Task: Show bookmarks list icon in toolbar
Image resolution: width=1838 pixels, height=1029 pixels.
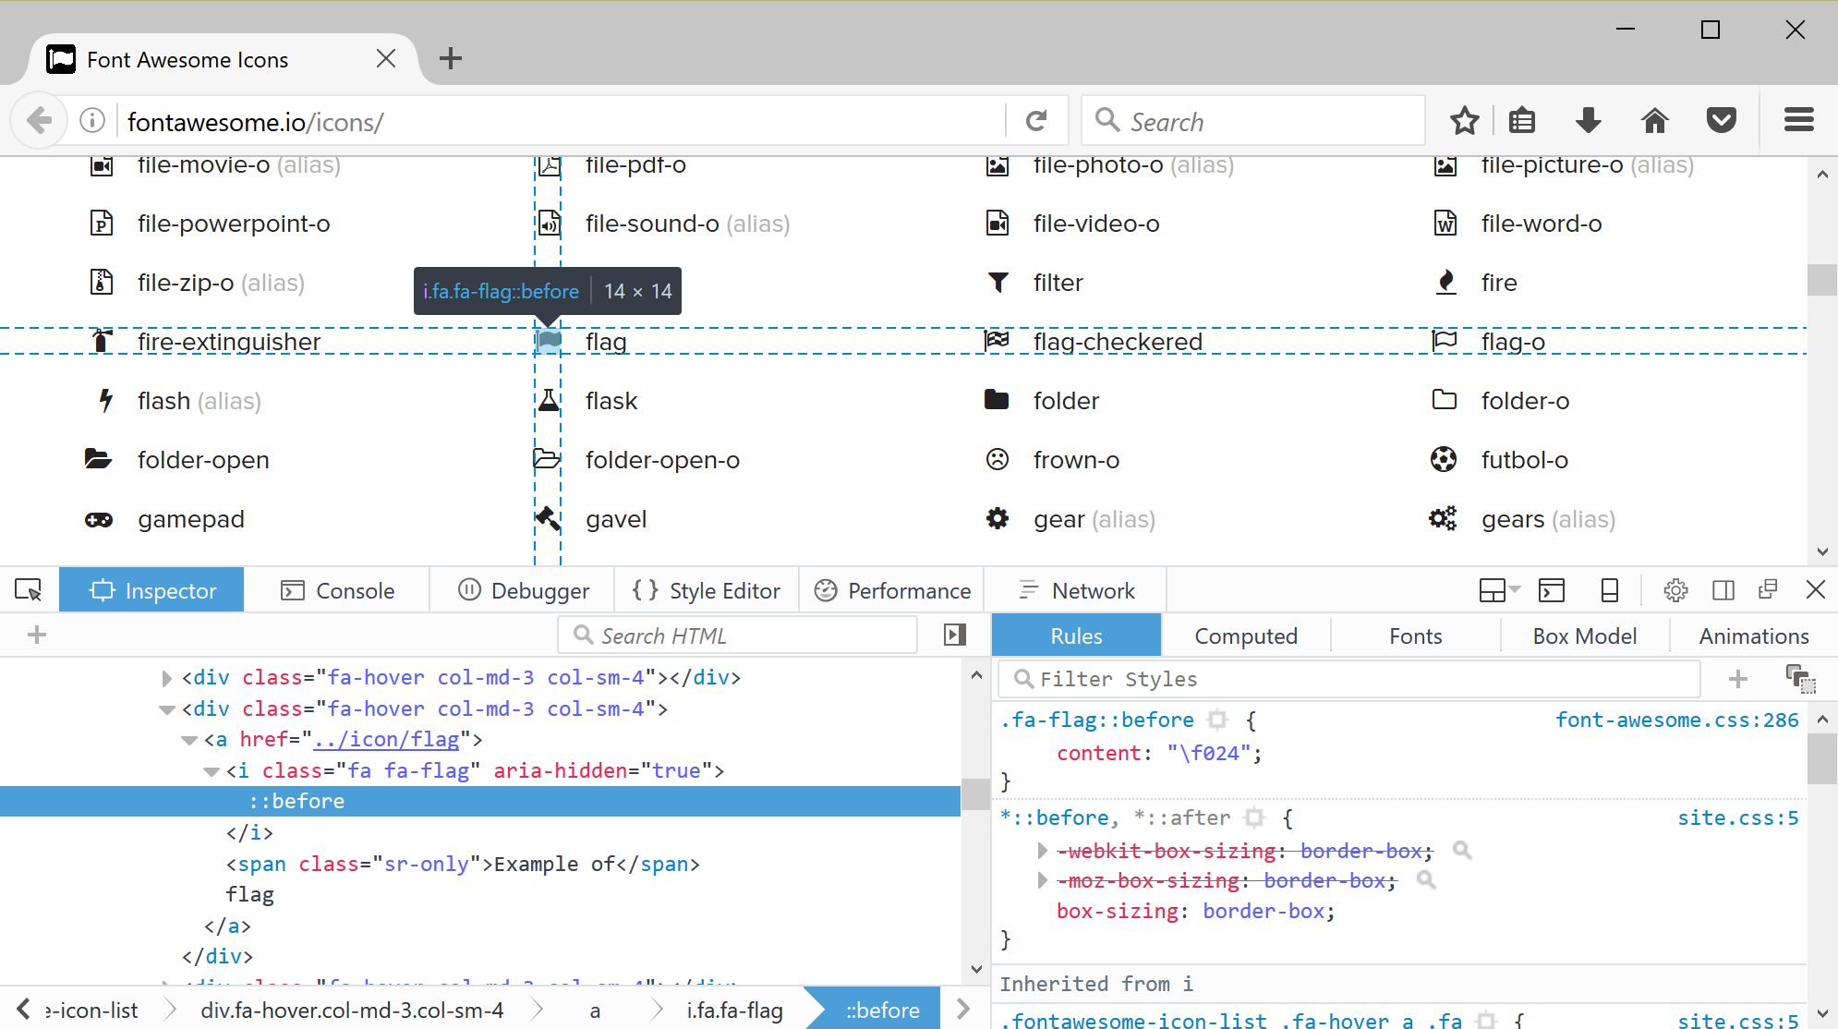Action: click(1522, 121)
